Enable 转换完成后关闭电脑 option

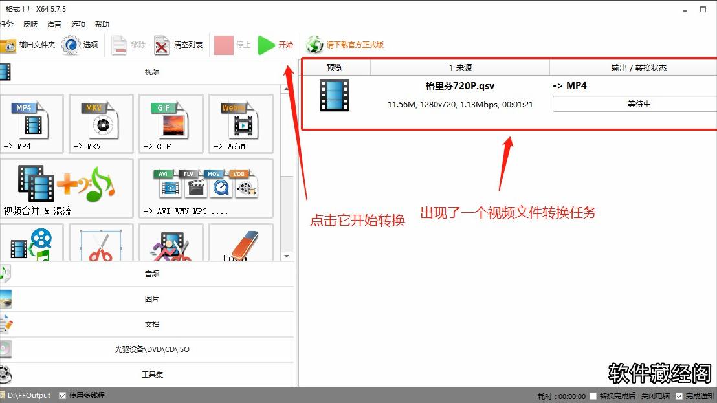coord(591,396)
